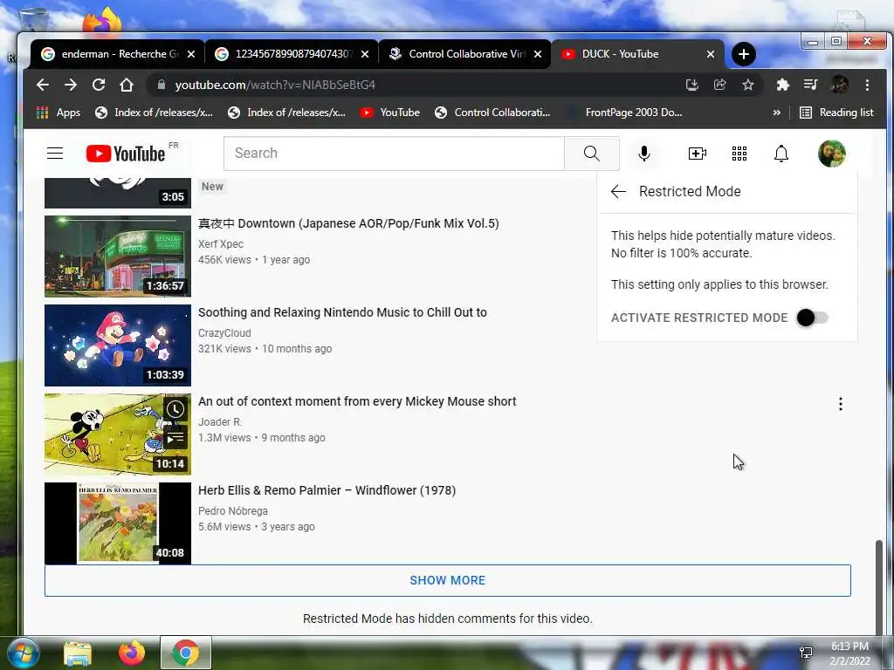
Task: Open YouTube bookmark in bookmarks bar
Action: click(390, 113)
